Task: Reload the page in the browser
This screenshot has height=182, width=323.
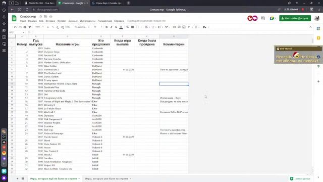Action: tap(27, 10)
